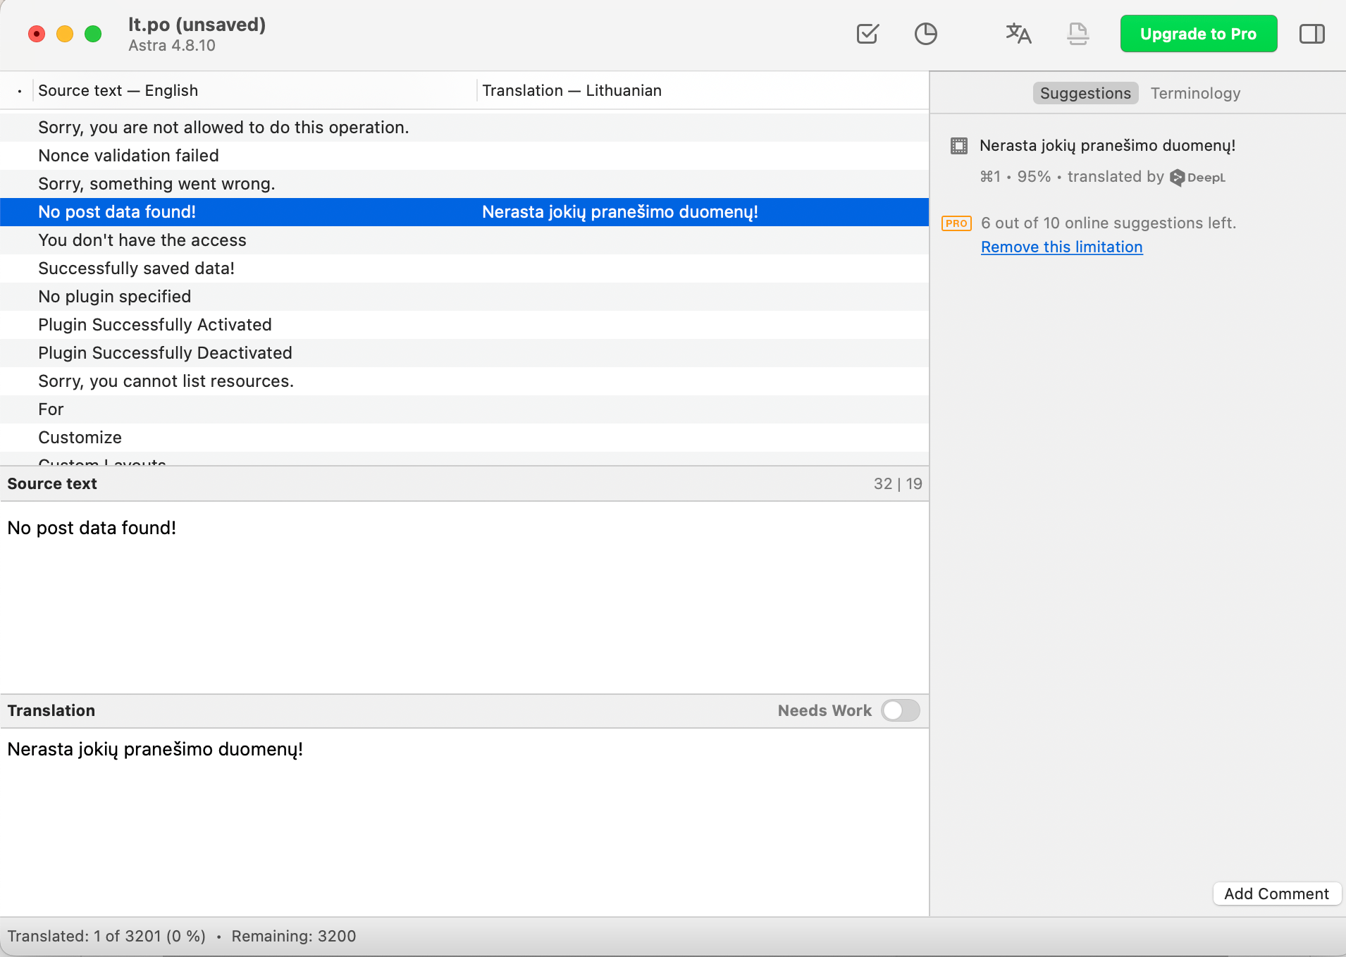1346x957 pixels.
Task: Click the orange PRO badge in the sidebar
Action: pos(956,223)
